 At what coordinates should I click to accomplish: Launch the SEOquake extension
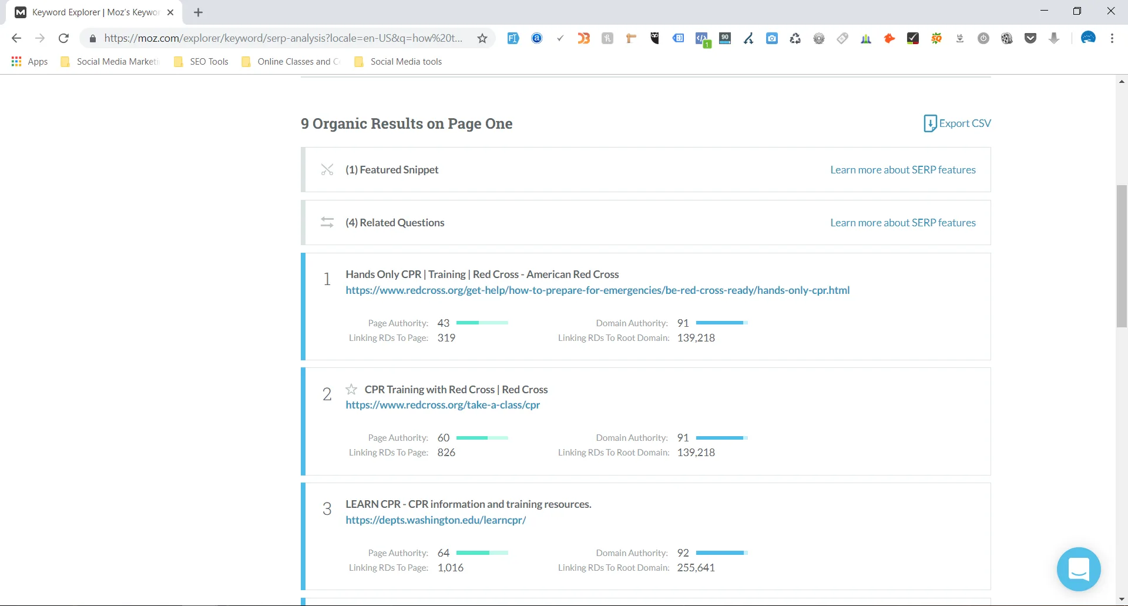(x=936, y=38)
